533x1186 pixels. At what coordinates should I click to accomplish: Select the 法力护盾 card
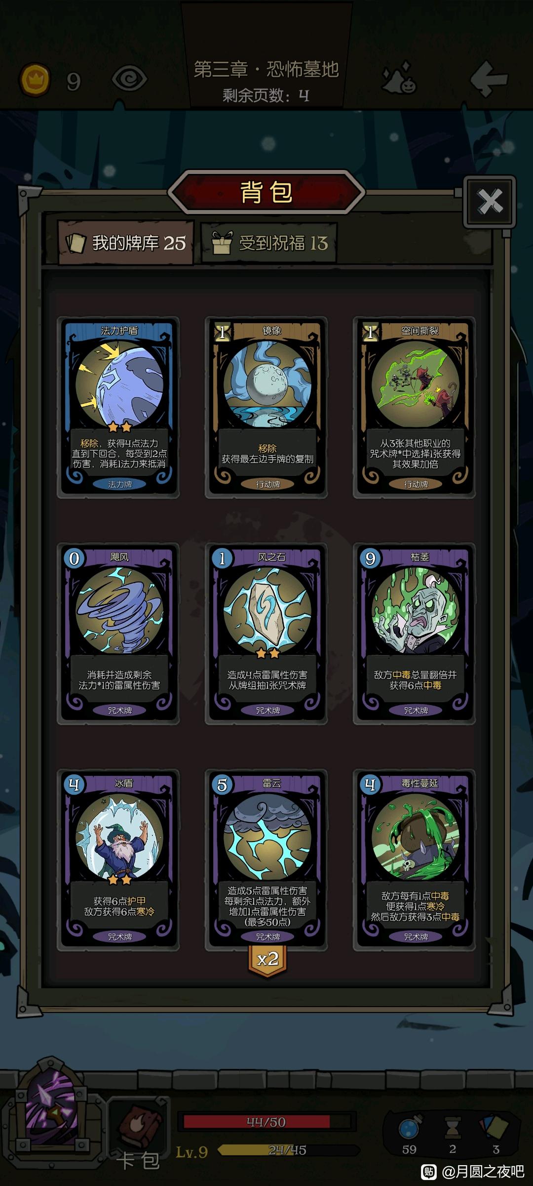(x=118, y=407)
